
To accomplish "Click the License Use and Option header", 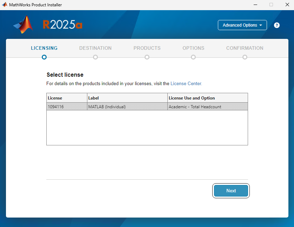I will (208, 98).
